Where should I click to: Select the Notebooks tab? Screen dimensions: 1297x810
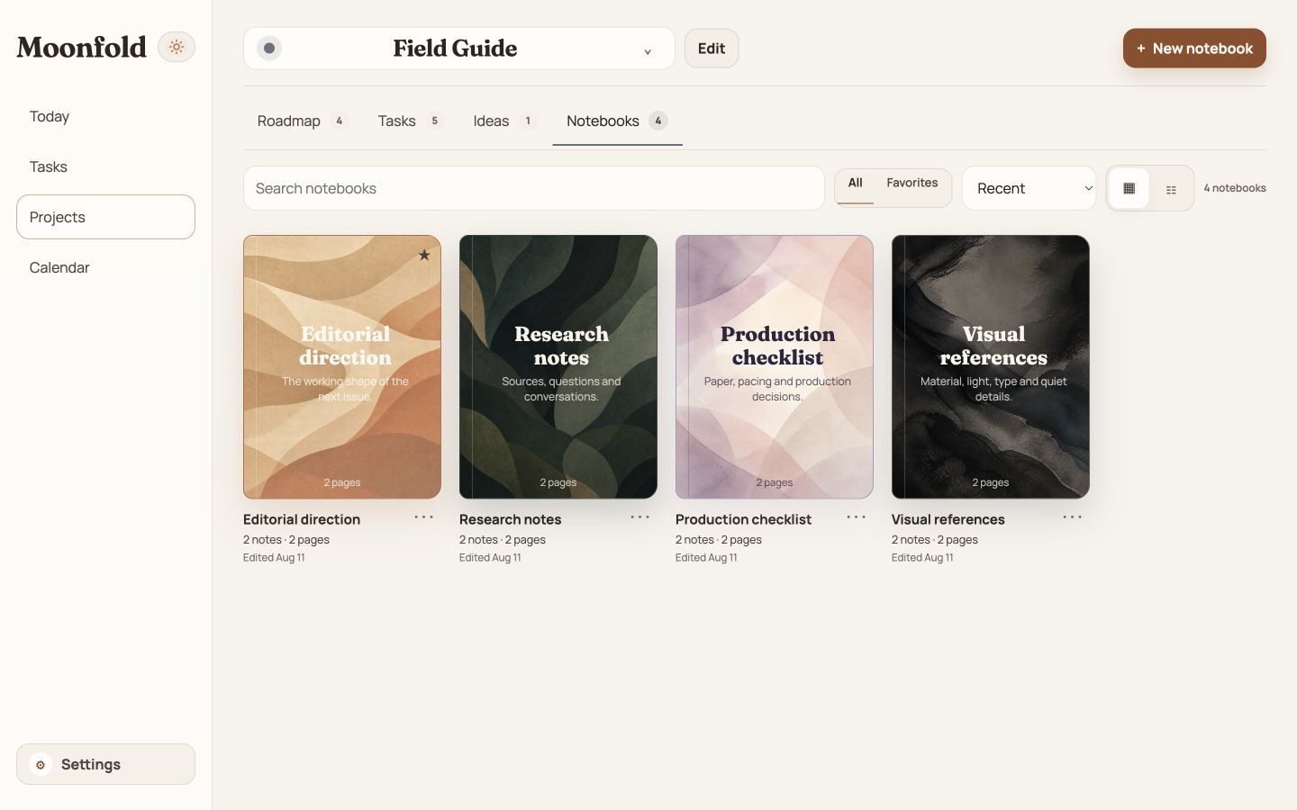tap(617, 121)
